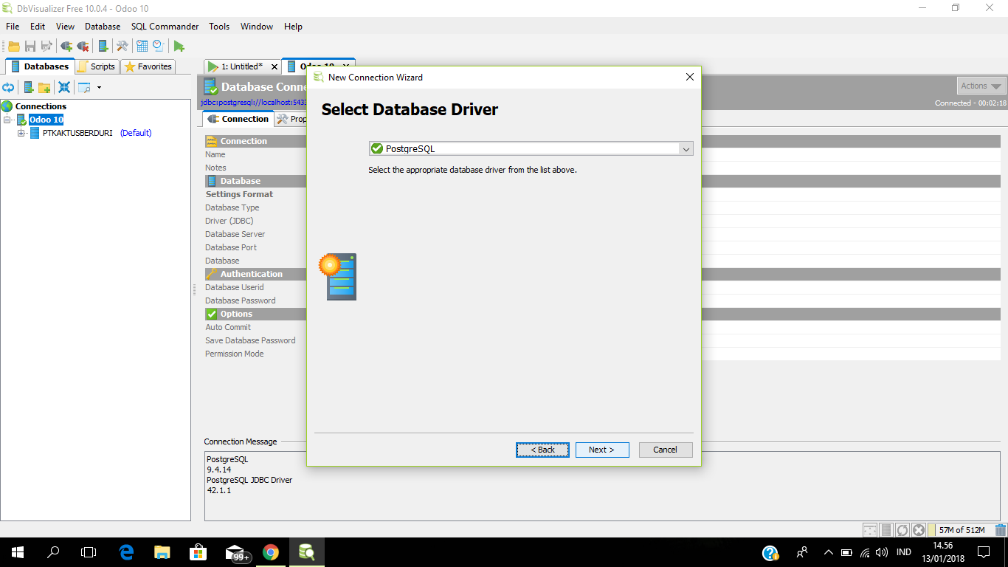Viewport: 1008px width, 567px height.
Task: Open the dropdown arrow next to the filter icon
Action: (x=99, y=87)
